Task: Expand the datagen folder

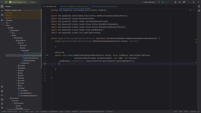Action: (x=17, y=68)
